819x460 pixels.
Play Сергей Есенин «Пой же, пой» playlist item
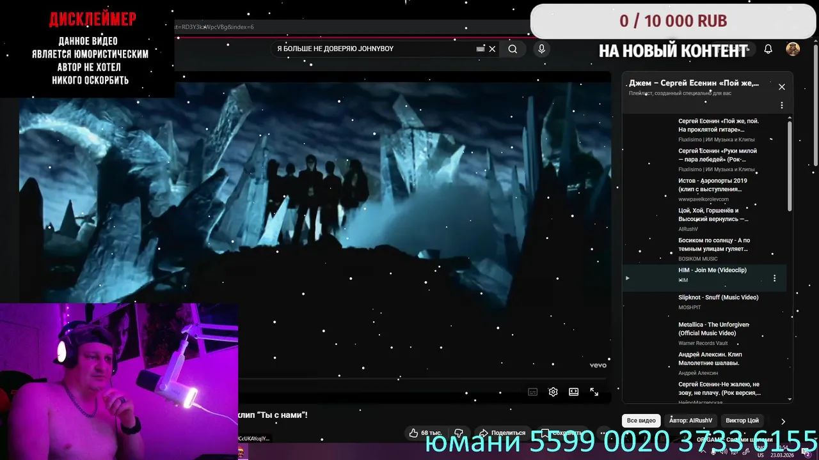click(x=704, y=130)
